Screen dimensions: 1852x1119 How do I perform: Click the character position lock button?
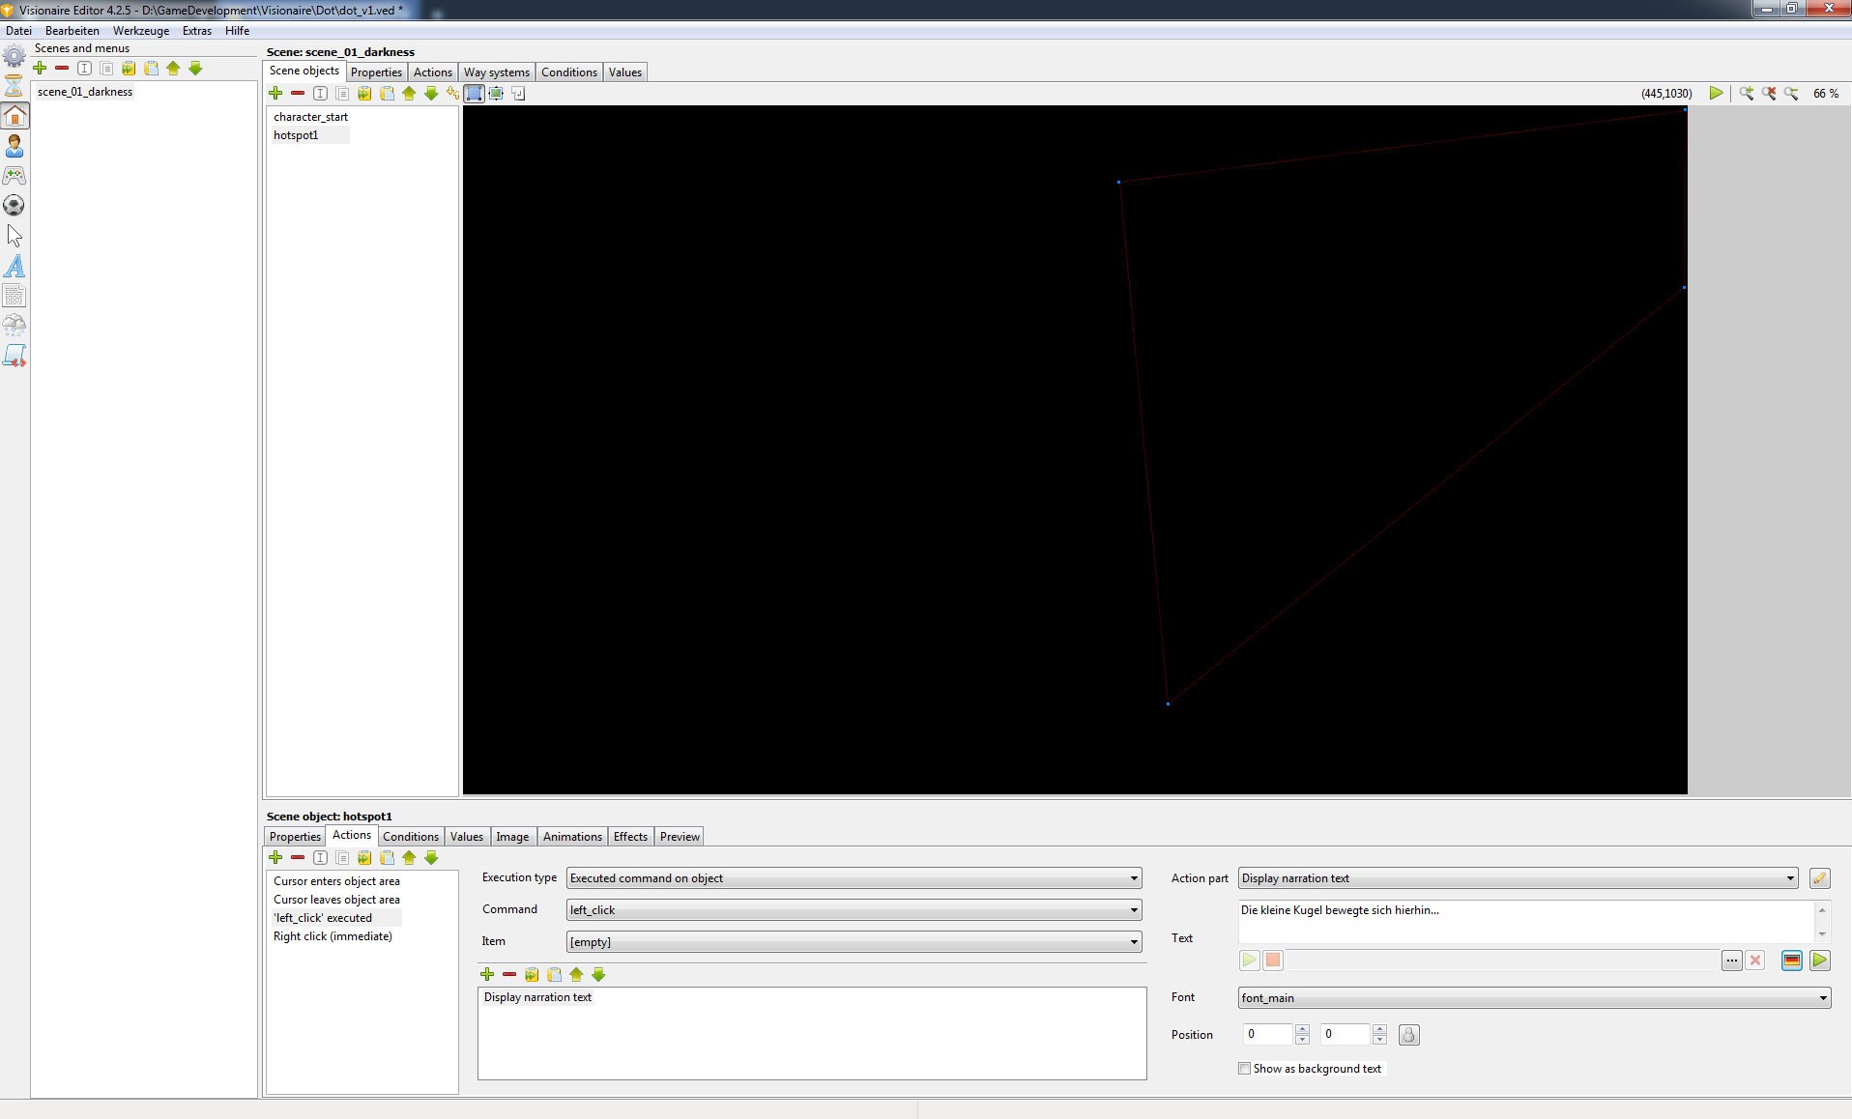tap(1408, 1035)
